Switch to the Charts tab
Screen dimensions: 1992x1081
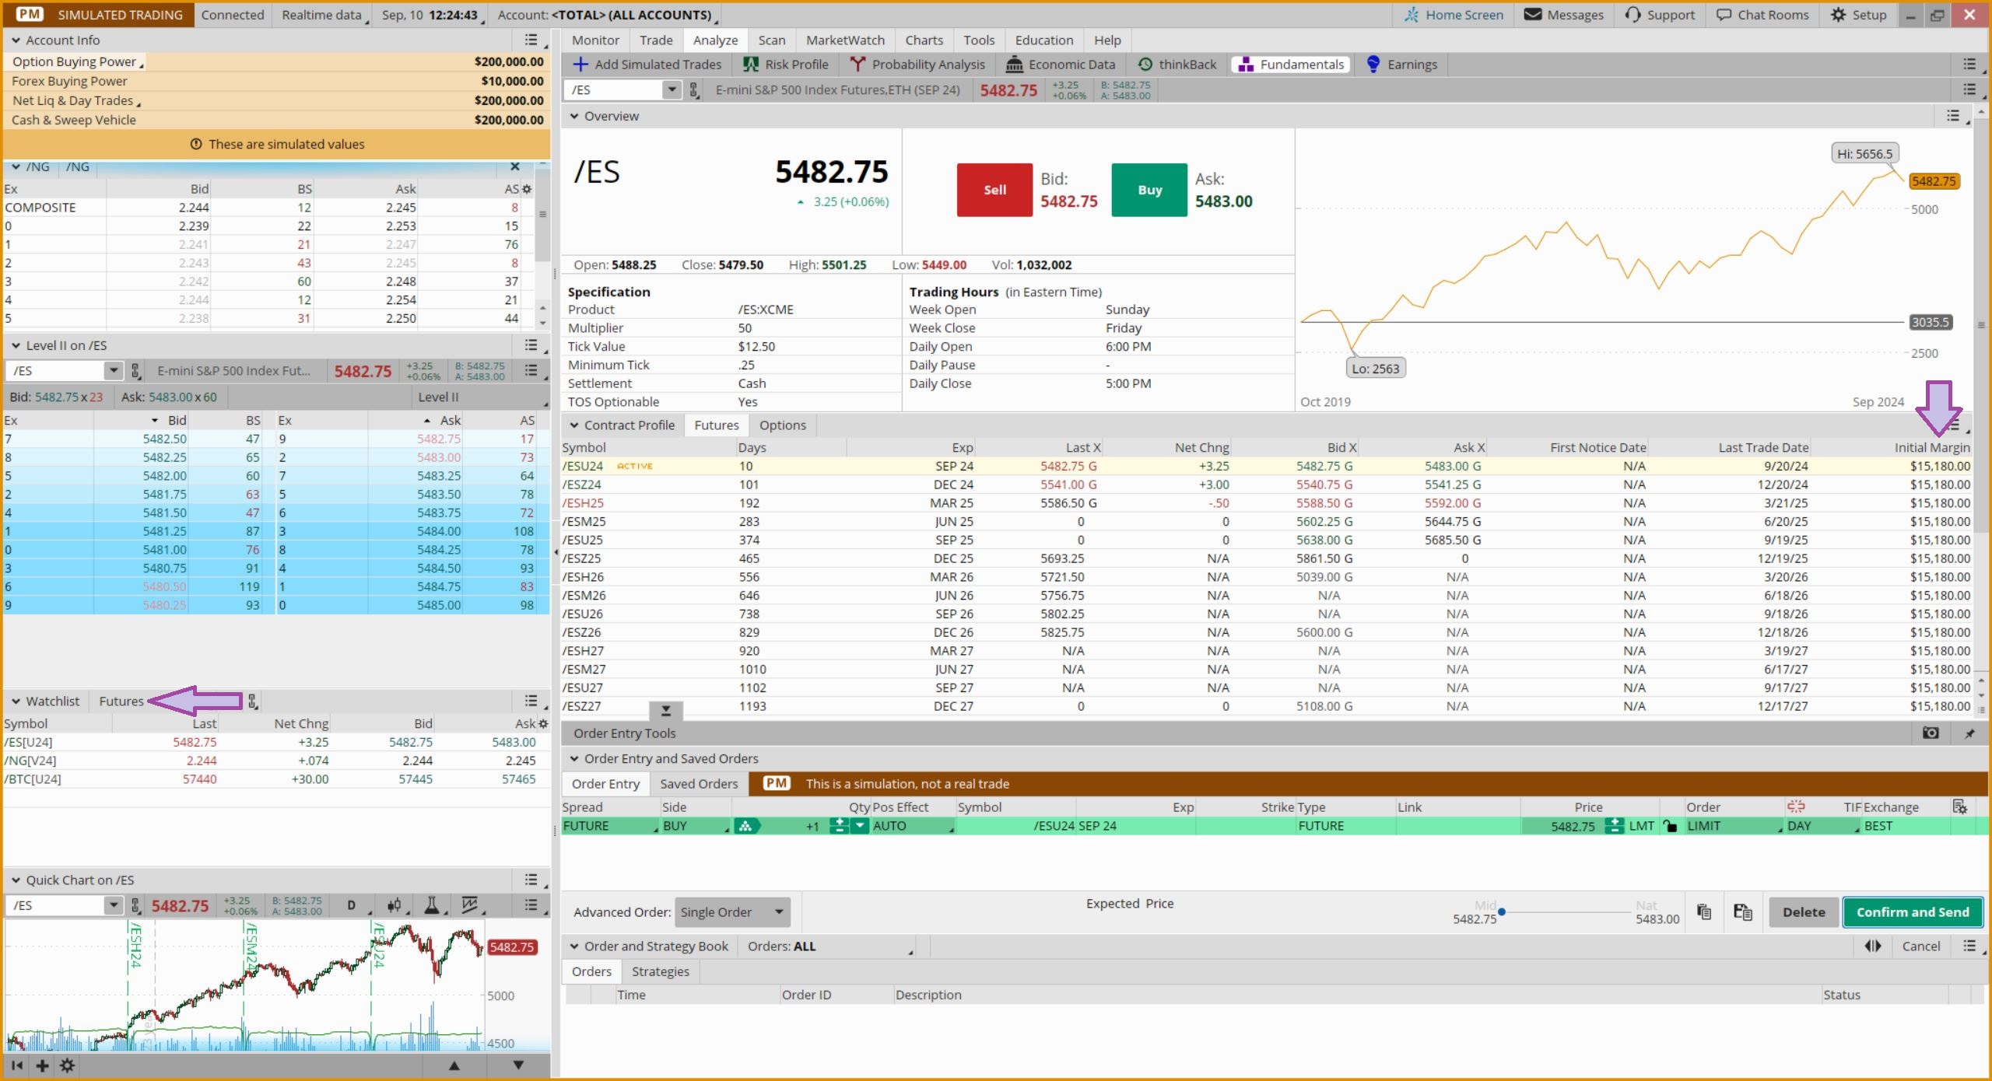point(924,40)
